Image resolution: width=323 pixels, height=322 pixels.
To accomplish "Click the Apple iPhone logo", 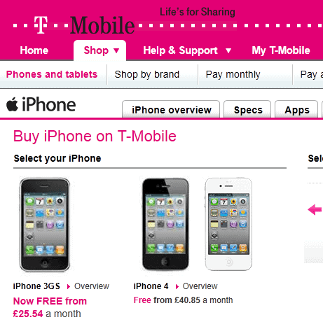I will 41,104.
